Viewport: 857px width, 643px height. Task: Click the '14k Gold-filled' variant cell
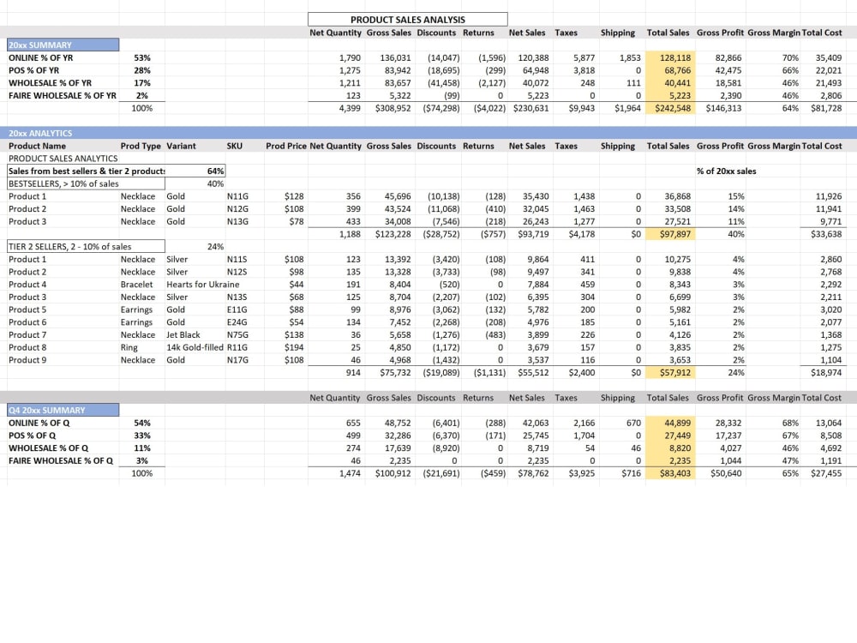195,346
